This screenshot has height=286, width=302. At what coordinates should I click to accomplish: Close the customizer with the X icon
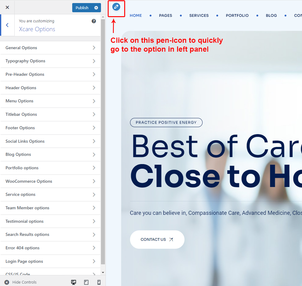[x=7, y=7]
